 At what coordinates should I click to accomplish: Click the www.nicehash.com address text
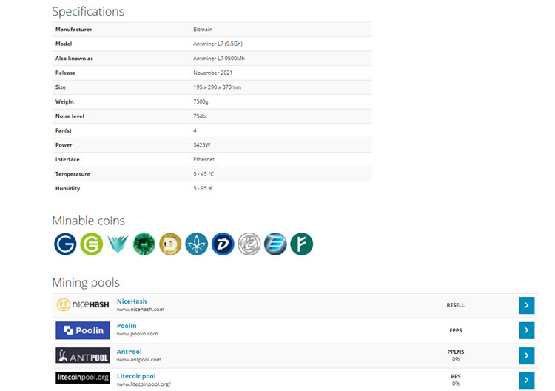141,310
